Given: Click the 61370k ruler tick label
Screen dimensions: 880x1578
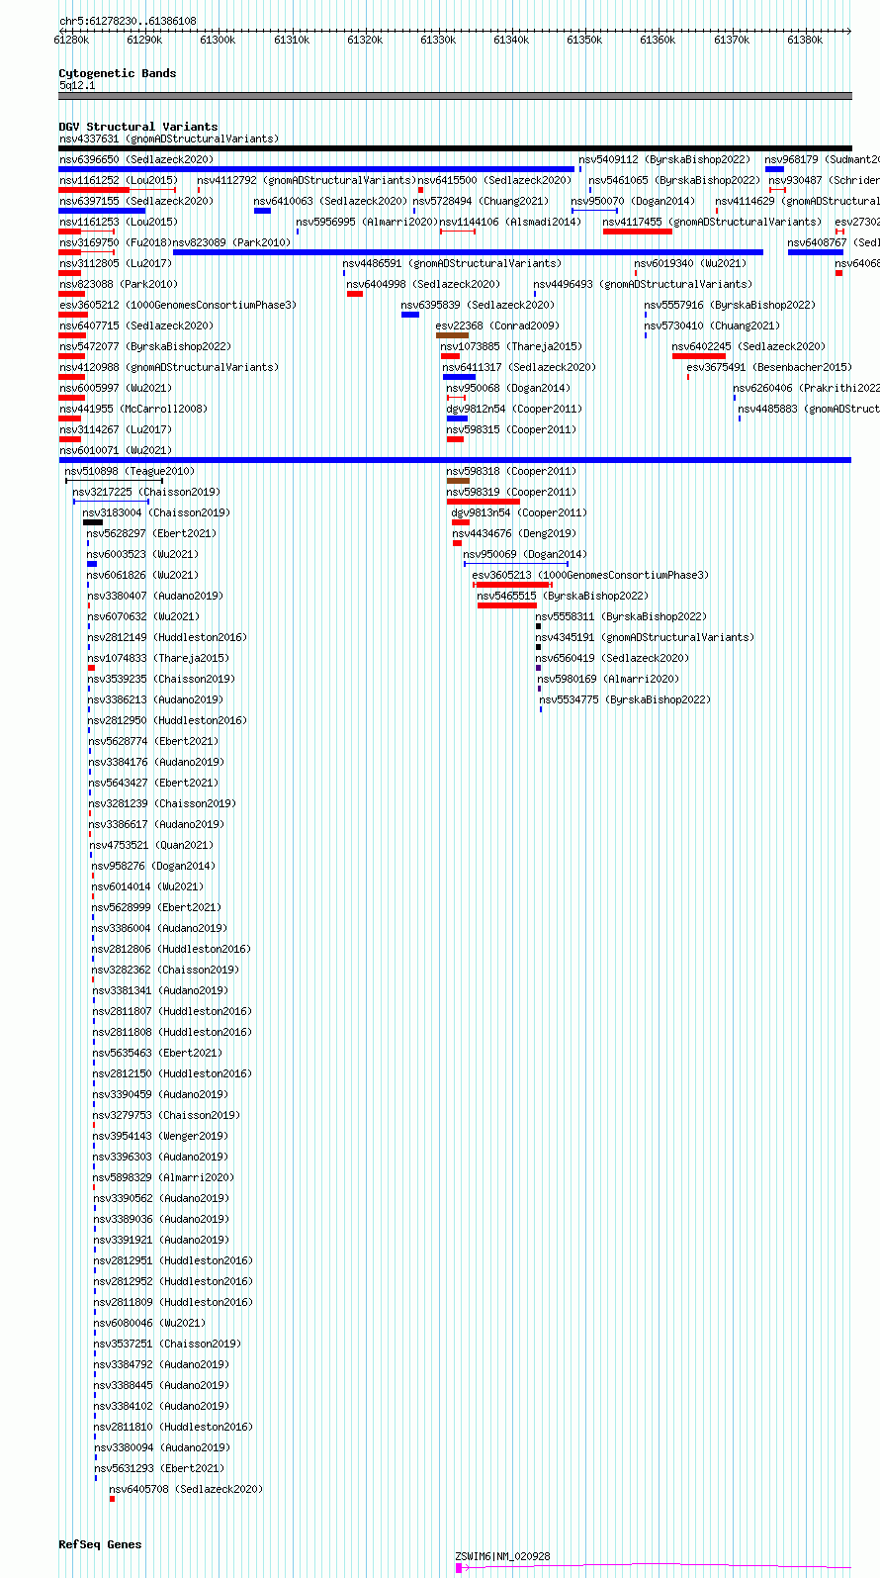Looking at the screenshot, I should click(x=732, y=40).
